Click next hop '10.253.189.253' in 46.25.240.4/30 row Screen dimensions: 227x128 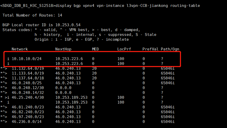pyautogui.click(x=71, y=97)
